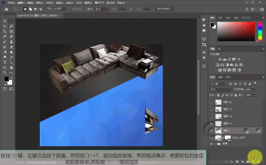
Task: Click the search icon in the options bar
Action: (247, 9)
